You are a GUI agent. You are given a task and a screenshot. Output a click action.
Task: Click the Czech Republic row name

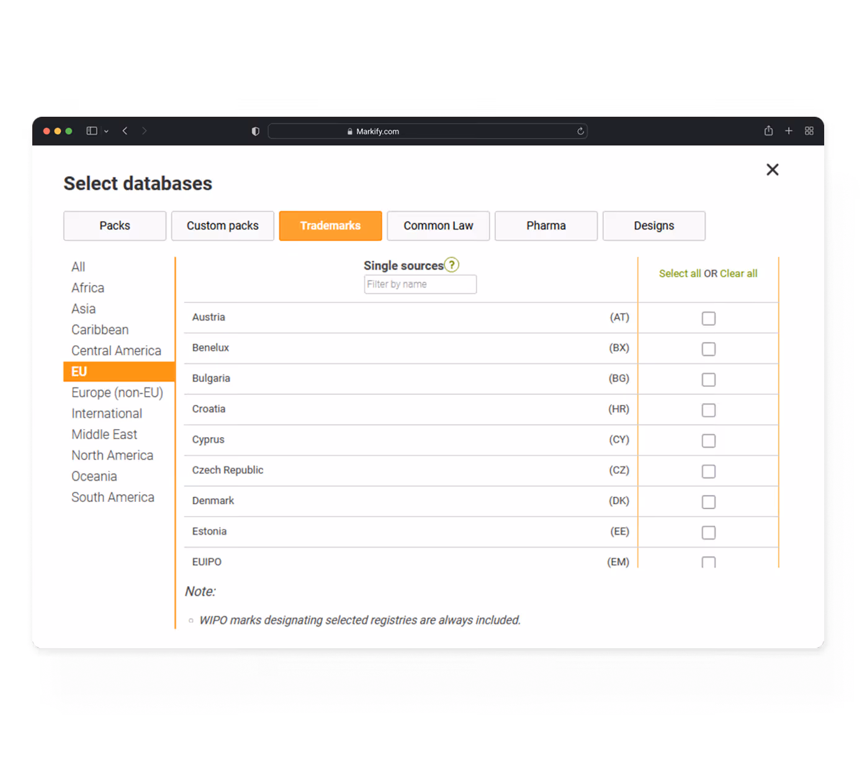coord(228,470)
